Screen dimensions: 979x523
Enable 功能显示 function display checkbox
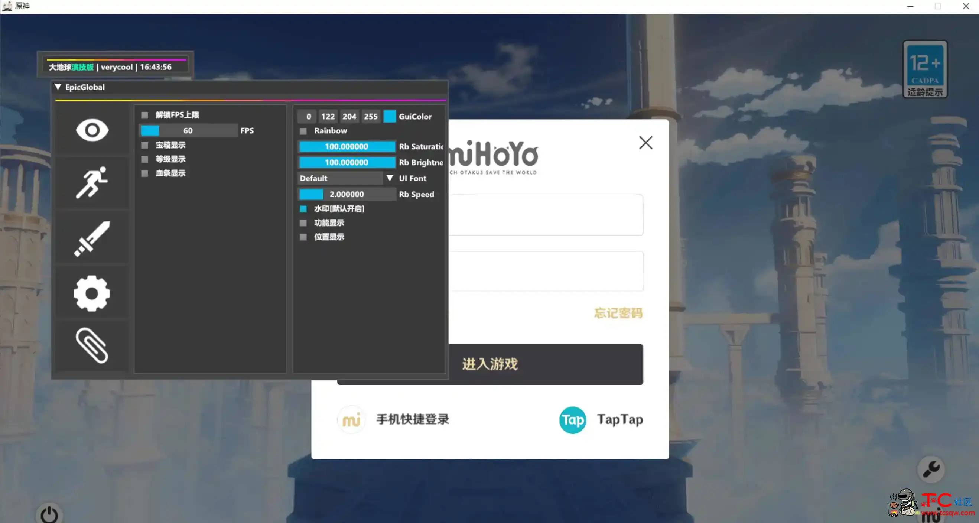pyautogui.click(x=303, y=222)
